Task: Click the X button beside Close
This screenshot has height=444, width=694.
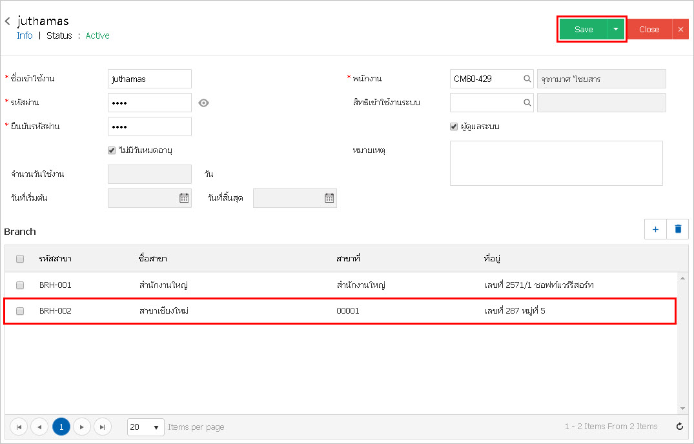Action: pyautogui.click(x=680, y=29)
